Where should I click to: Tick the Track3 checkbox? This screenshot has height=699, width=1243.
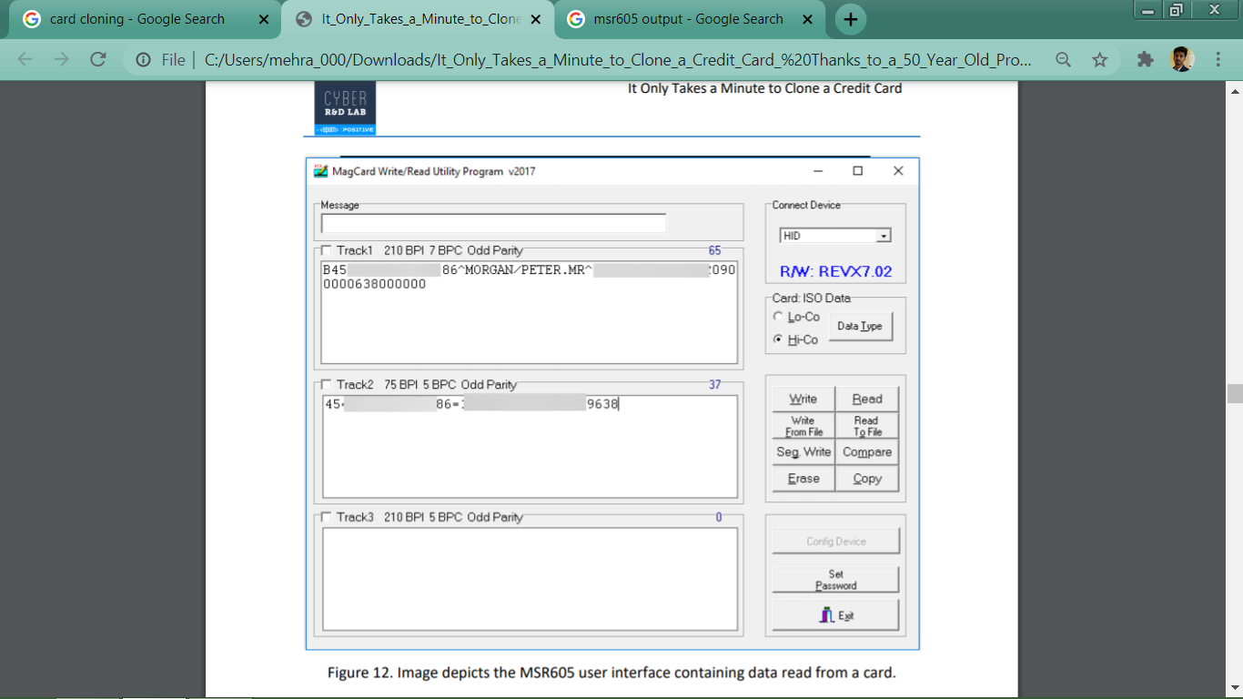(x=326, y=517)
